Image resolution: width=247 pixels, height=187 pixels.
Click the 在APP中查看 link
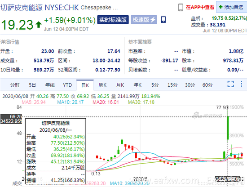pos(200,7)
